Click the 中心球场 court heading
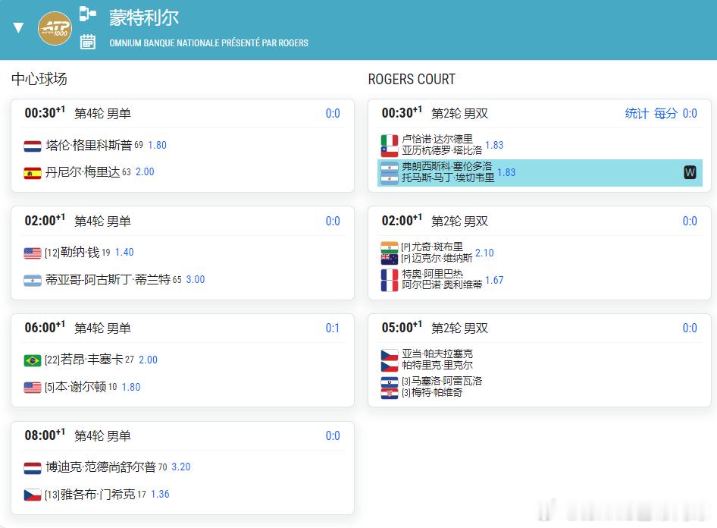717x528 pixels. (x=39, y=79)
